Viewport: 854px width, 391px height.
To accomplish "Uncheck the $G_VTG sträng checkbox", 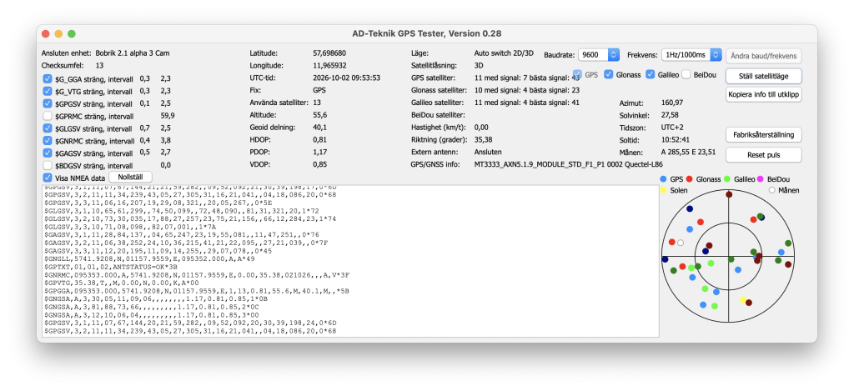I will tap(48, 91).
